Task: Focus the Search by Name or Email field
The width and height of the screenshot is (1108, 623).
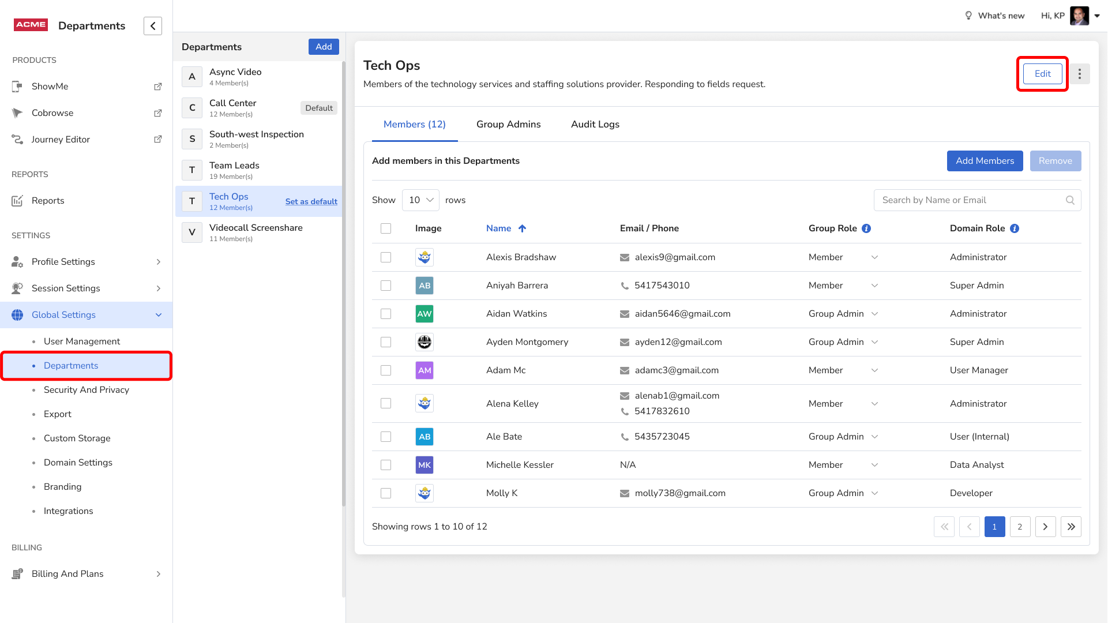Action: click(969, 200)
